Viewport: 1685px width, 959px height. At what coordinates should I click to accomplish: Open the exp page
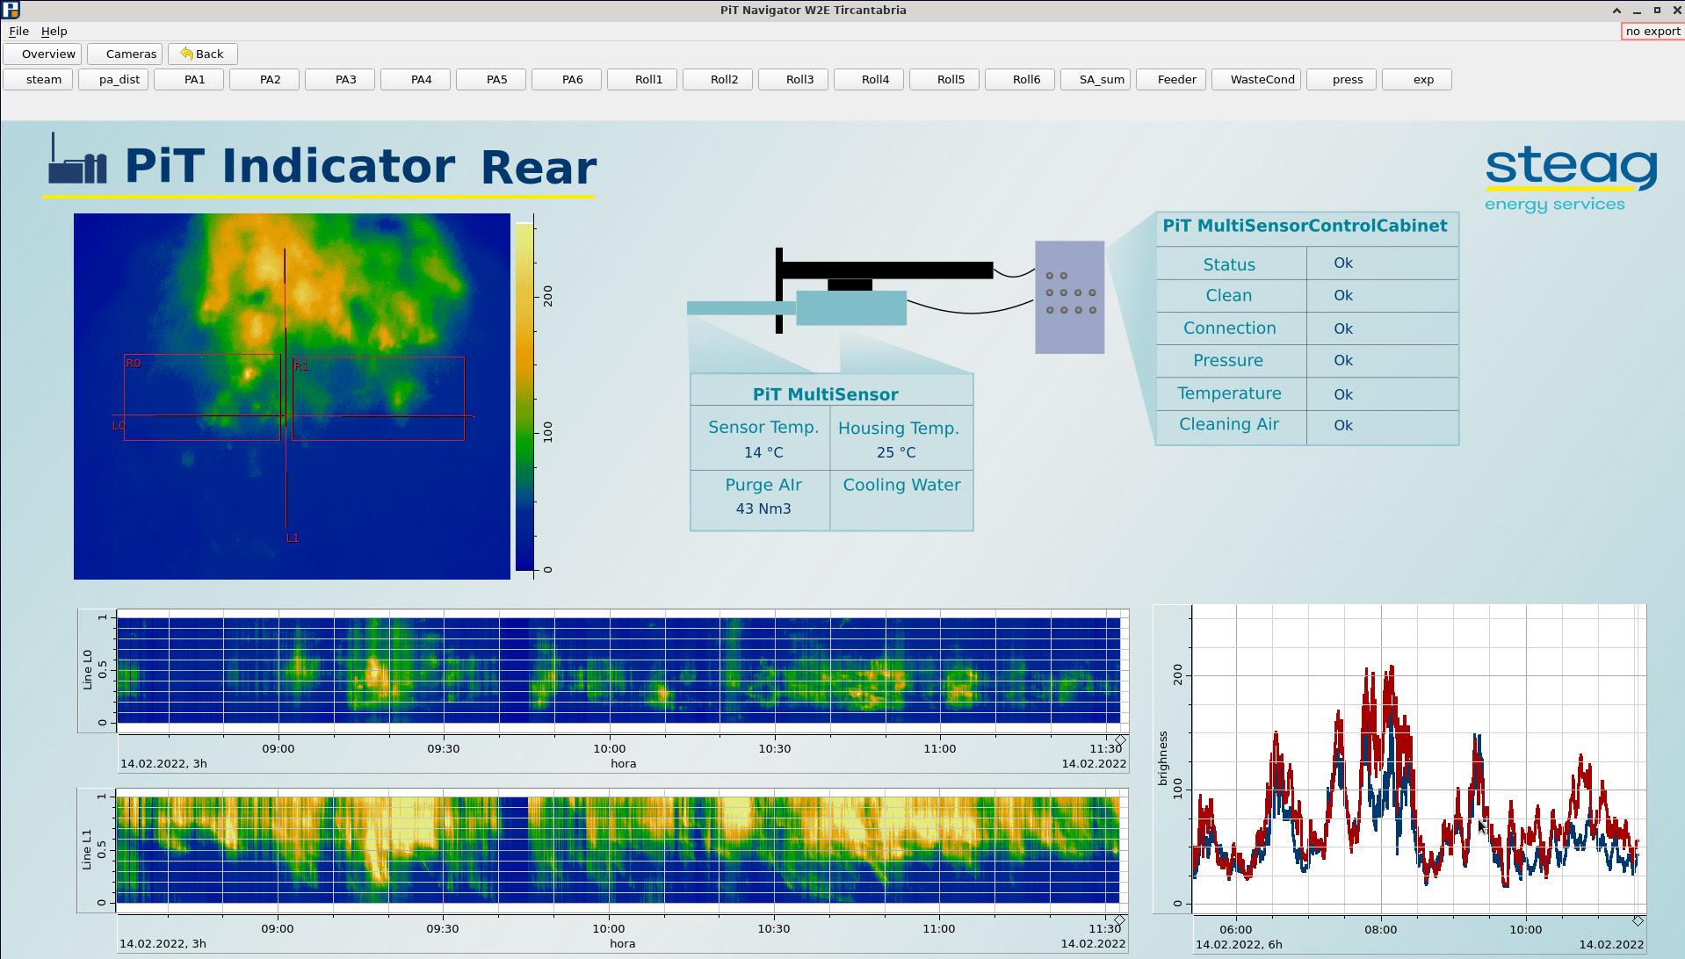(1417, 80)
